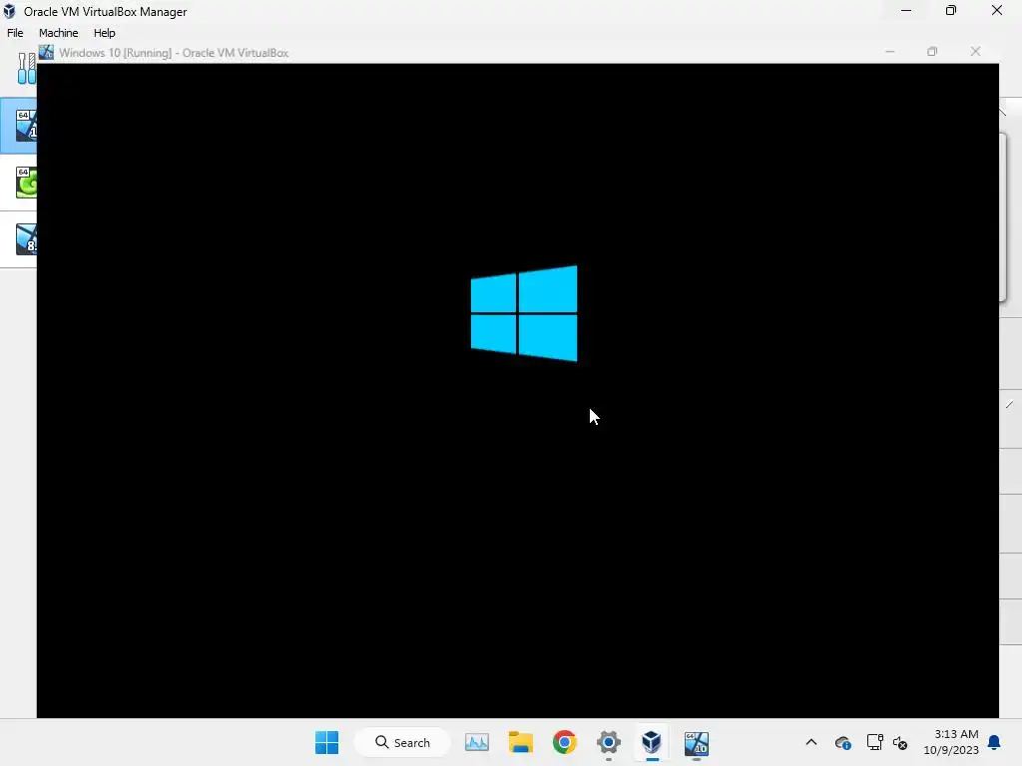Open the performance monitor taskbar app

[x=476, y=742]
